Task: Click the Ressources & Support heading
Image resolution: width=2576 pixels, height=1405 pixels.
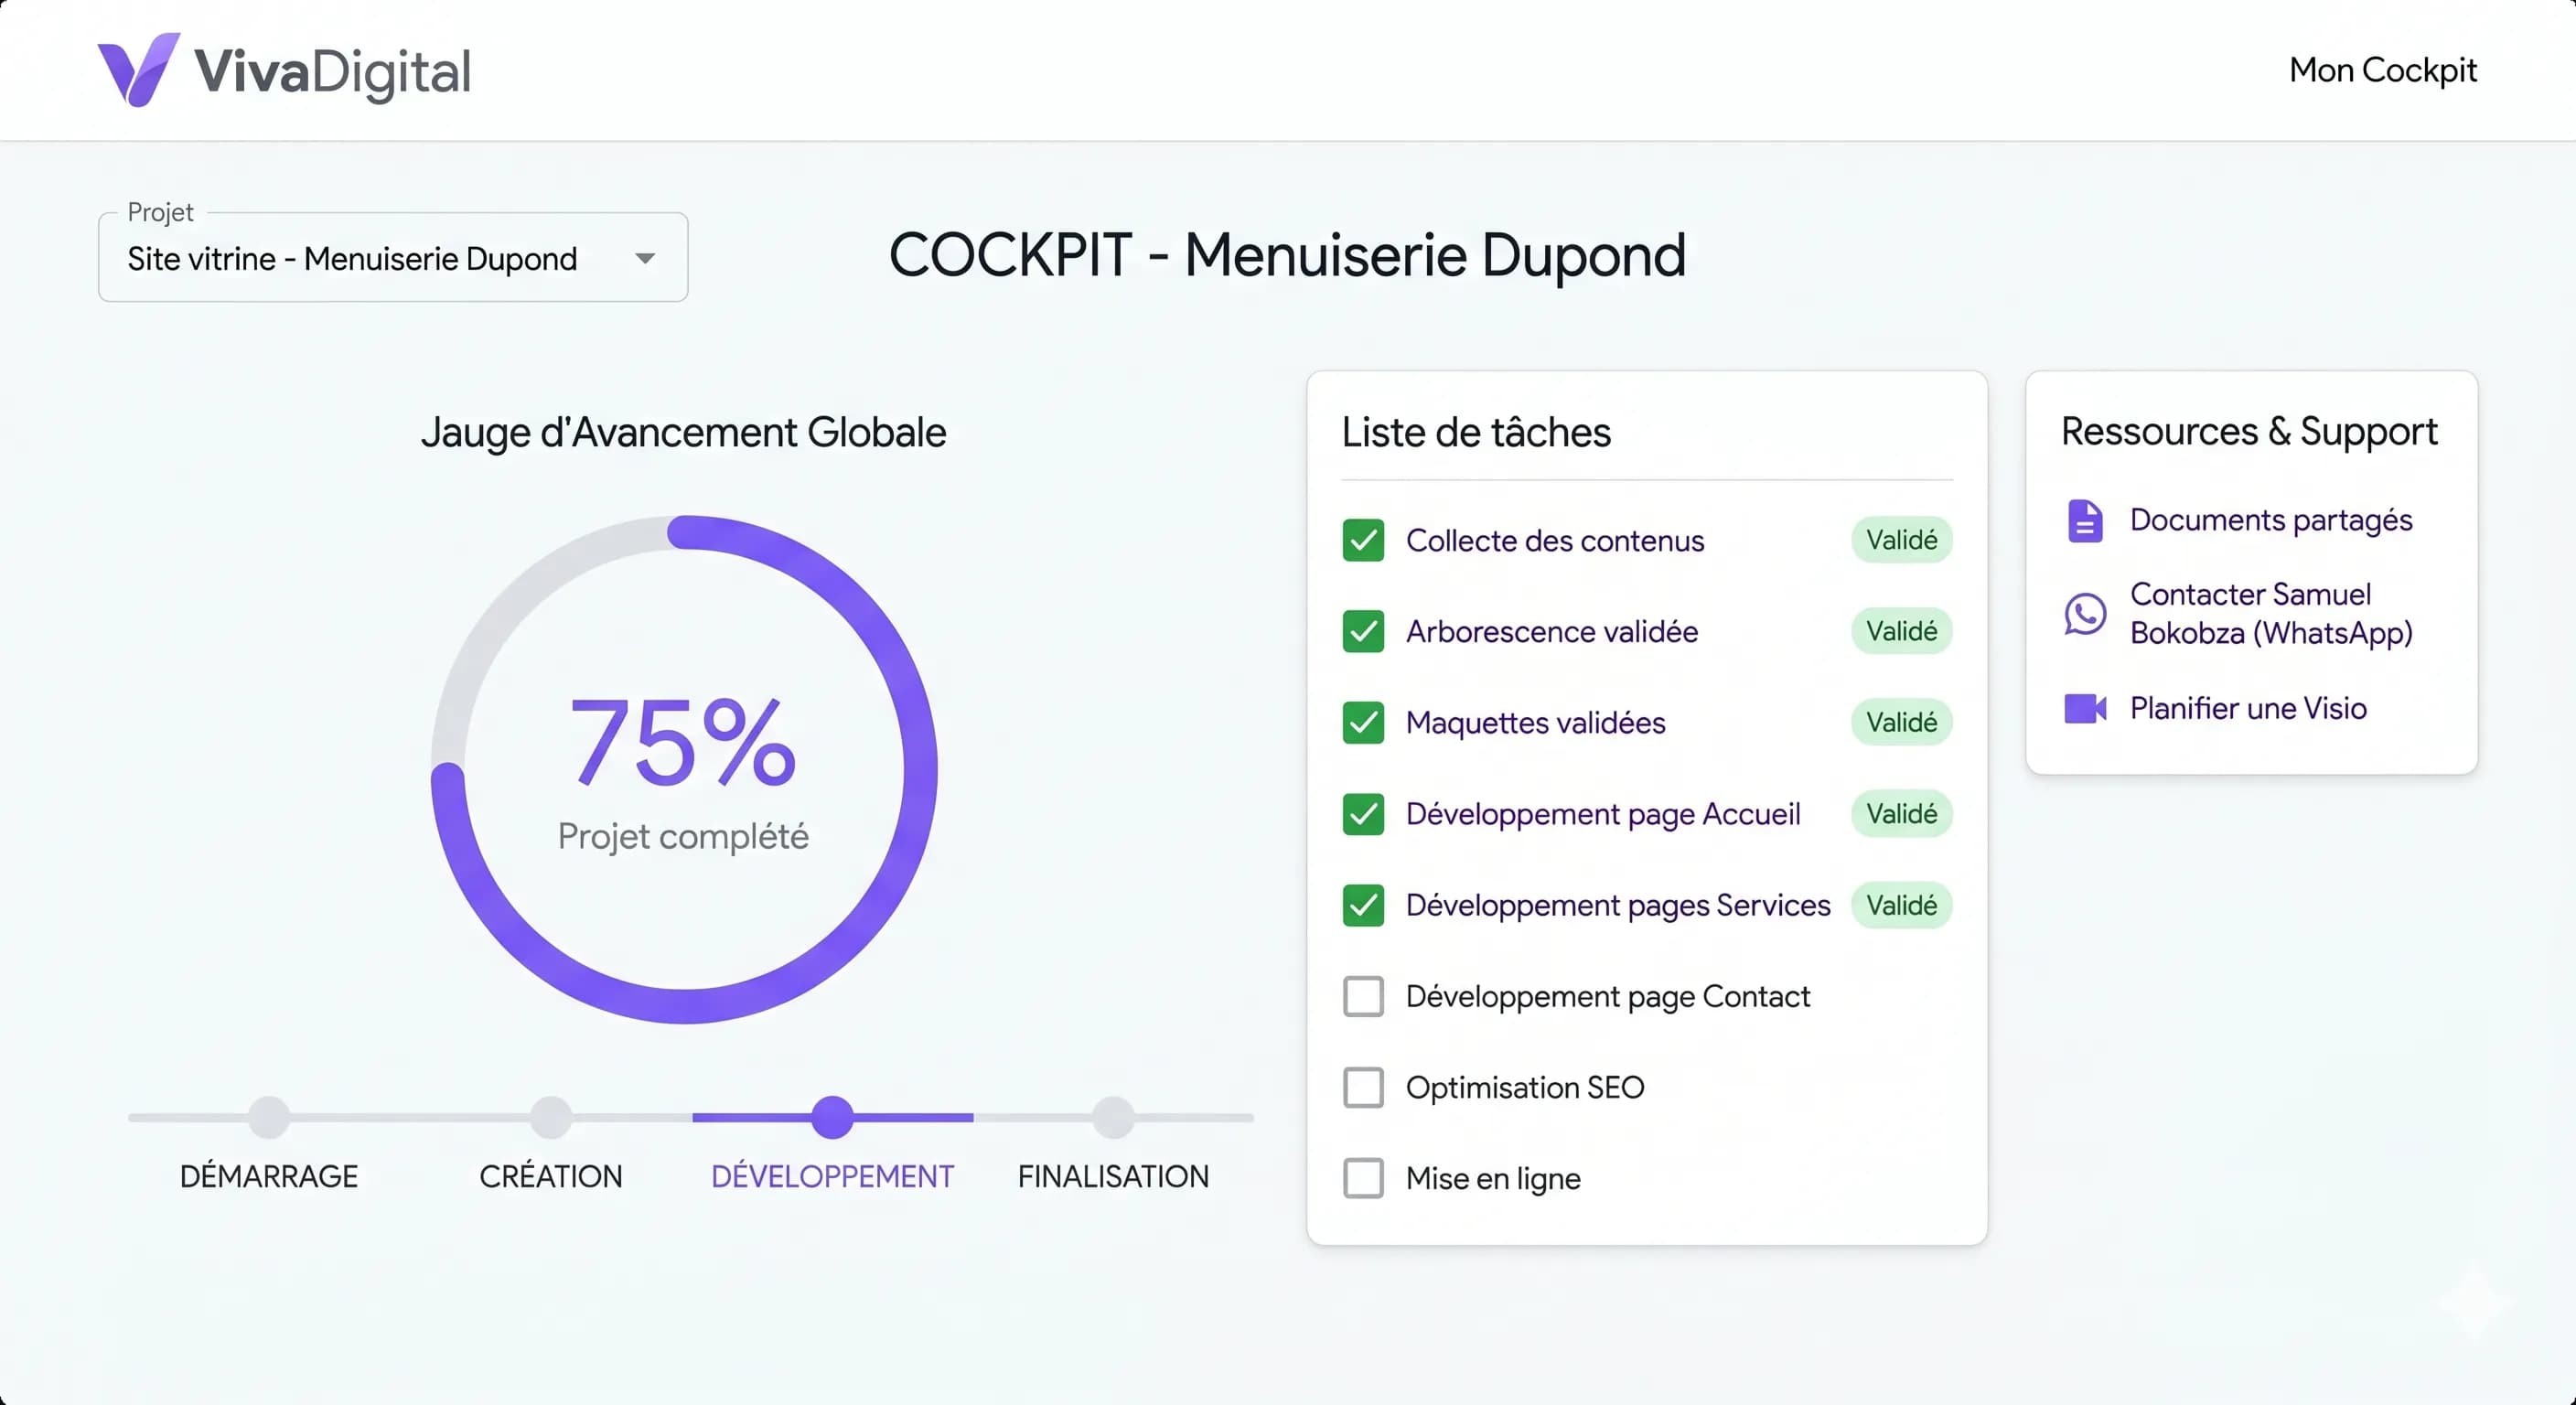Action: 2249,432
